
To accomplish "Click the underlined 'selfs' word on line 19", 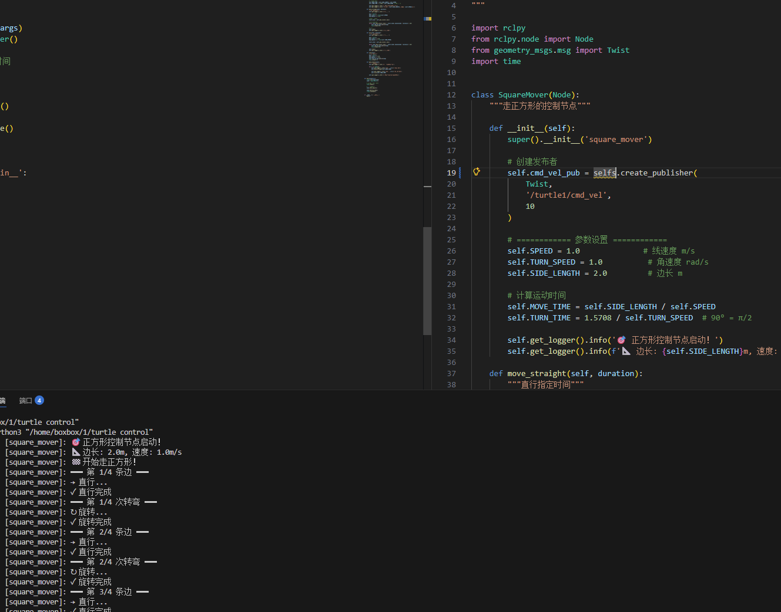I will coord(605,173).
